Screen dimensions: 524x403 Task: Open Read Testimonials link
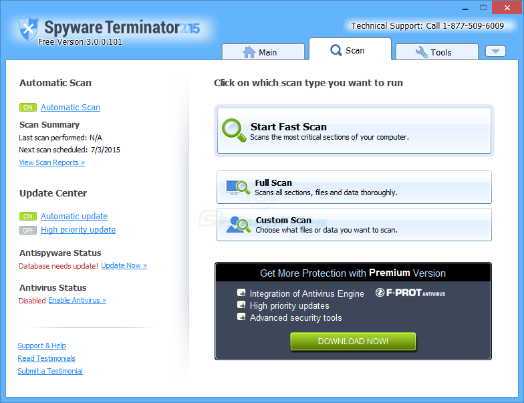pos(47,358)
